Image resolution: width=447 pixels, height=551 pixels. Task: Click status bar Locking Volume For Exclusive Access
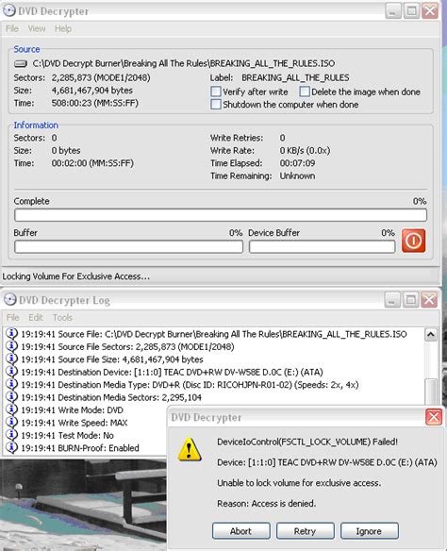[75, 276]
